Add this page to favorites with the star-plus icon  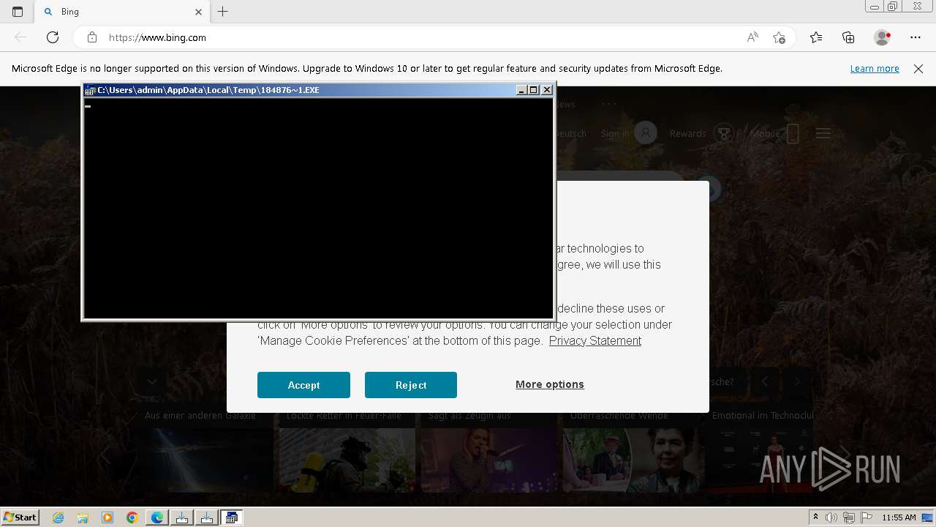[x=780, y=37]
